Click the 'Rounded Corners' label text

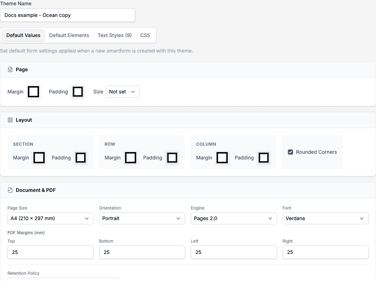click(316, 152)
